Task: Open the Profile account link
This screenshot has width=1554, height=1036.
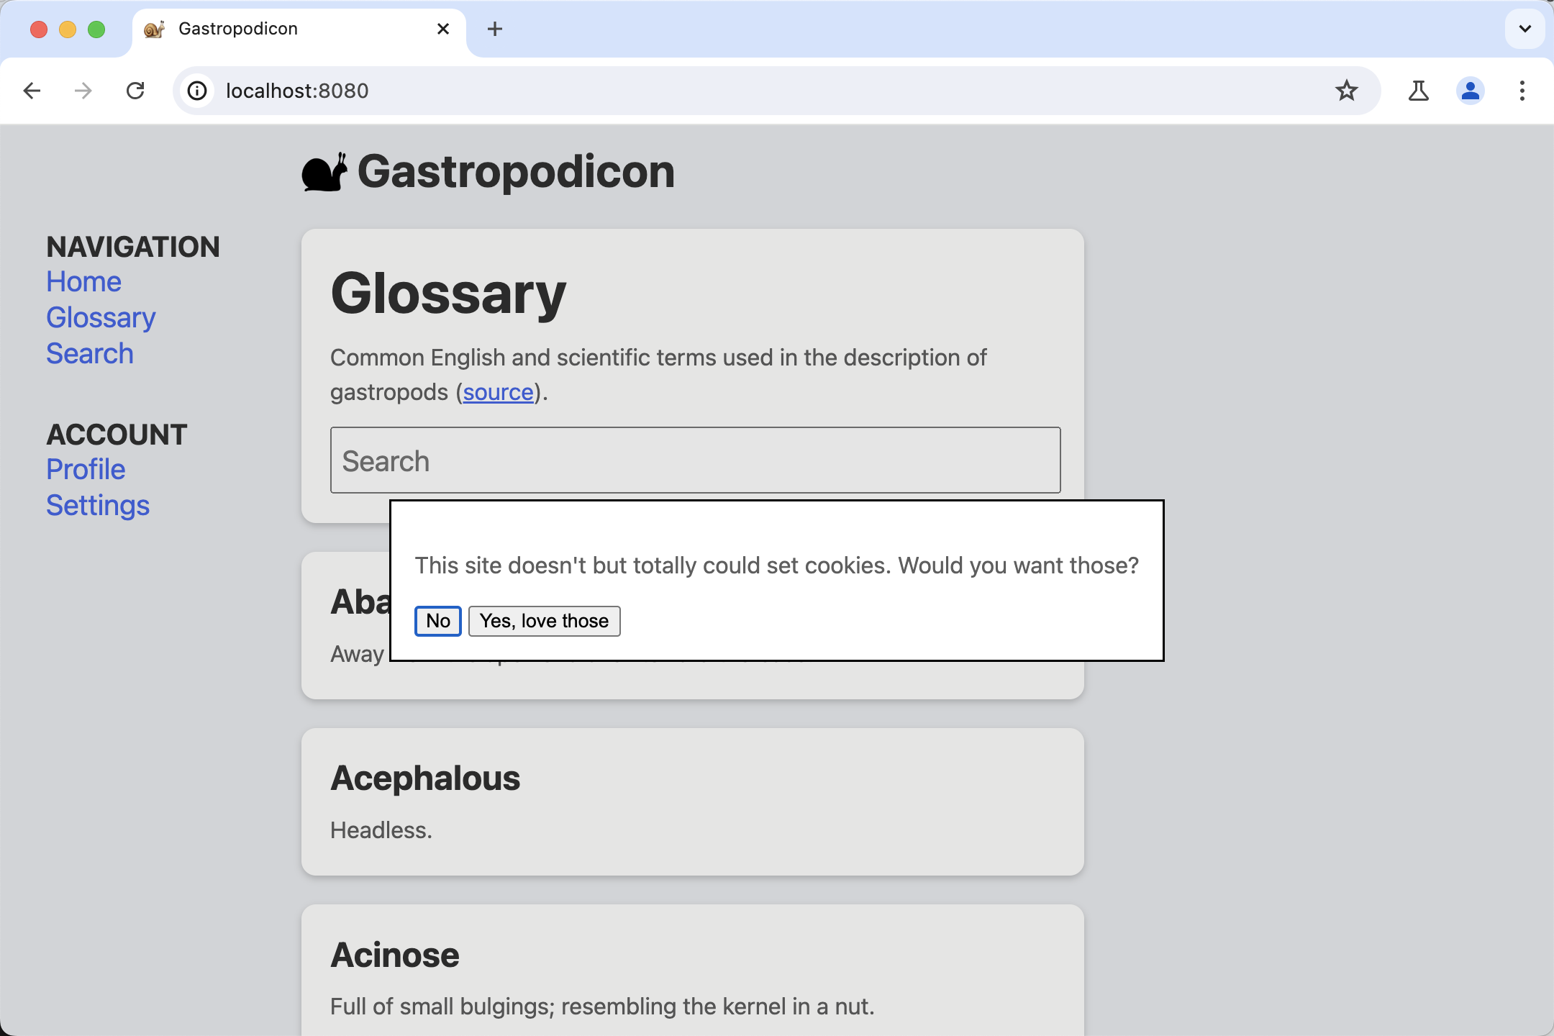Action: coord(84,468)
